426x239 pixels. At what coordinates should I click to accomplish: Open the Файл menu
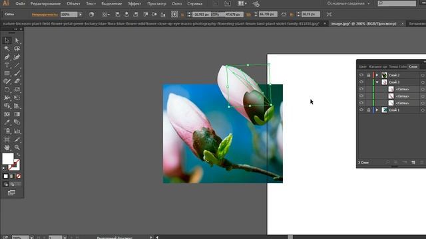21,4
